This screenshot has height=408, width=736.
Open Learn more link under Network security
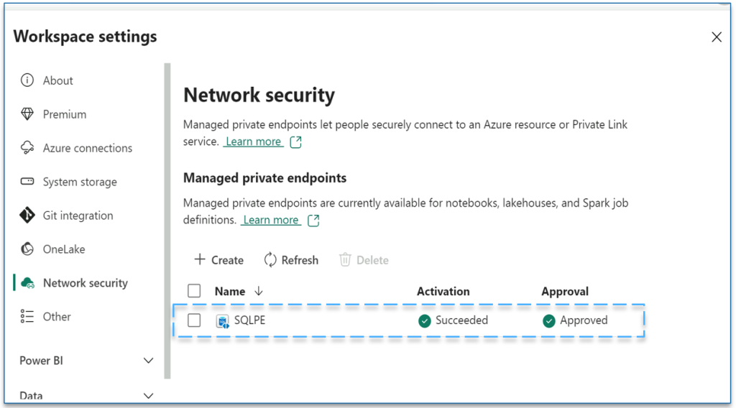click(254, 142)
